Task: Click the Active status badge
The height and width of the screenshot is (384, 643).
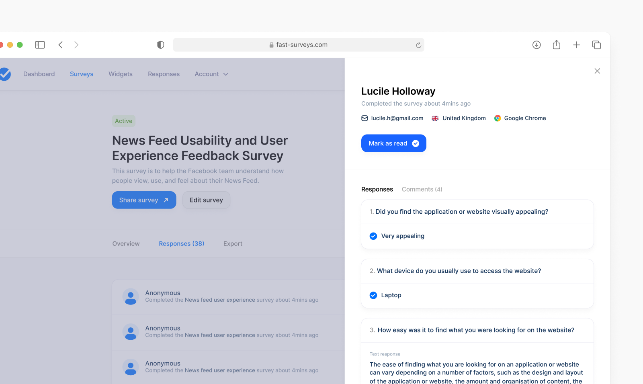Action: coord(124,121)
